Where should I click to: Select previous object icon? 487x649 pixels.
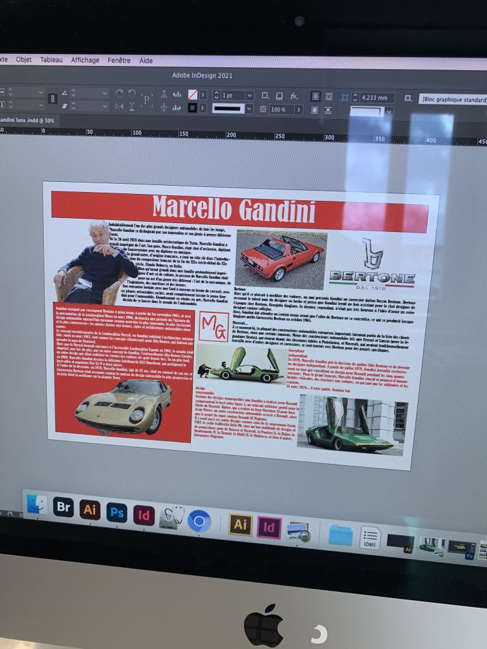pos(177,94)
